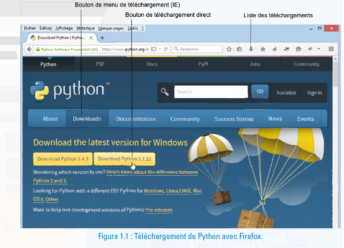
Task: Open Community in the blue navigation bar
Action: point(185,119)
